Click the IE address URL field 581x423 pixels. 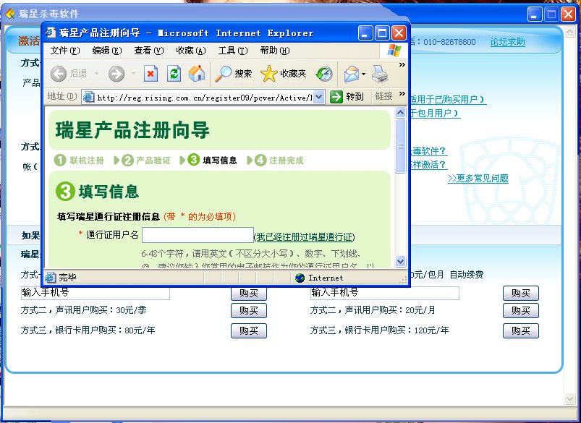[x=203, y=98]
